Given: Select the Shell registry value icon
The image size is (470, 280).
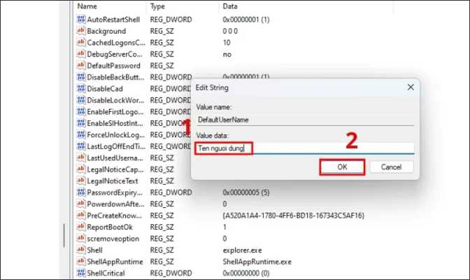Looking at the screenshot, I should pyautogui.click(x=80, y=250).
